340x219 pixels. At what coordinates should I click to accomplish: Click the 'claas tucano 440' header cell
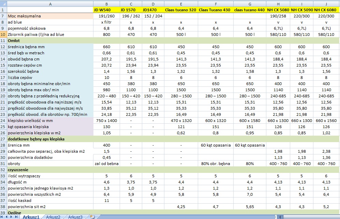[250, 10]
